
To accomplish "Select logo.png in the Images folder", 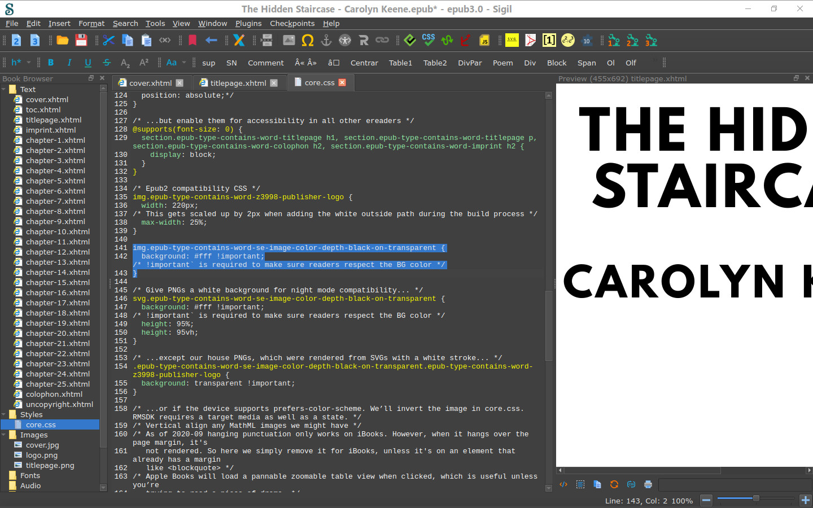I will click(42, 455).
